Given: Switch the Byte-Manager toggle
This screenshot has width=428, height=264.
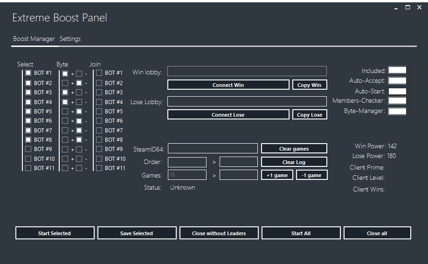Looking at the screenshot, I should (397, 112).
